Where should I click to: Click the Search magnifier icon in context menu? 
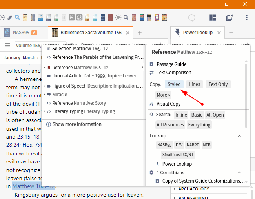151,115
